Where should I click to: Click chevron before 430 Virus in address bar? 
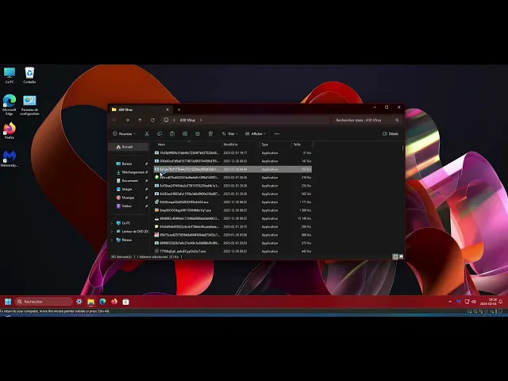coord(174,120)
